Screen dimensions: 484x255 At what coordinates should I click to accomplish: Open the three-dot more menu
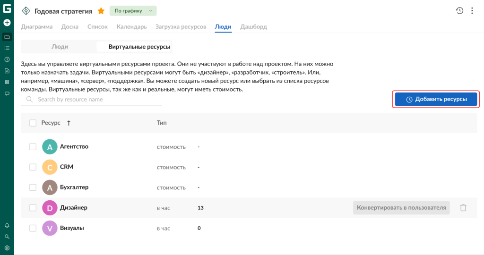pos(472,11)
